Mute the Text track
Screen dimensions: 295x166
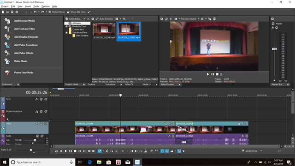(41, 99)
